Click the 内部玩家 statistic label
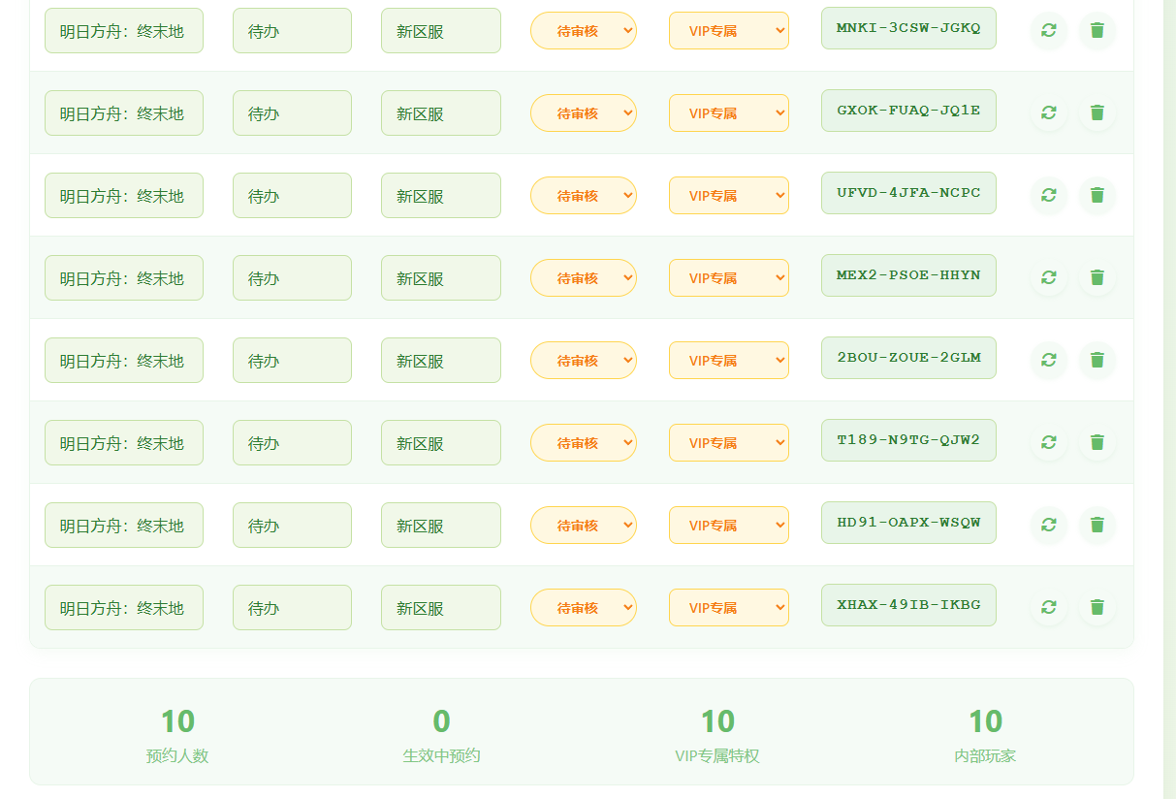 985,756
